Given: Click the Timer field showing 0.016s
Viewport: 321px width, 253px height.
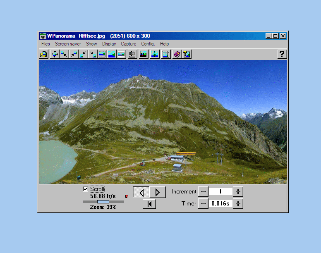Looking at the screenshot, I should pos(220,203).
